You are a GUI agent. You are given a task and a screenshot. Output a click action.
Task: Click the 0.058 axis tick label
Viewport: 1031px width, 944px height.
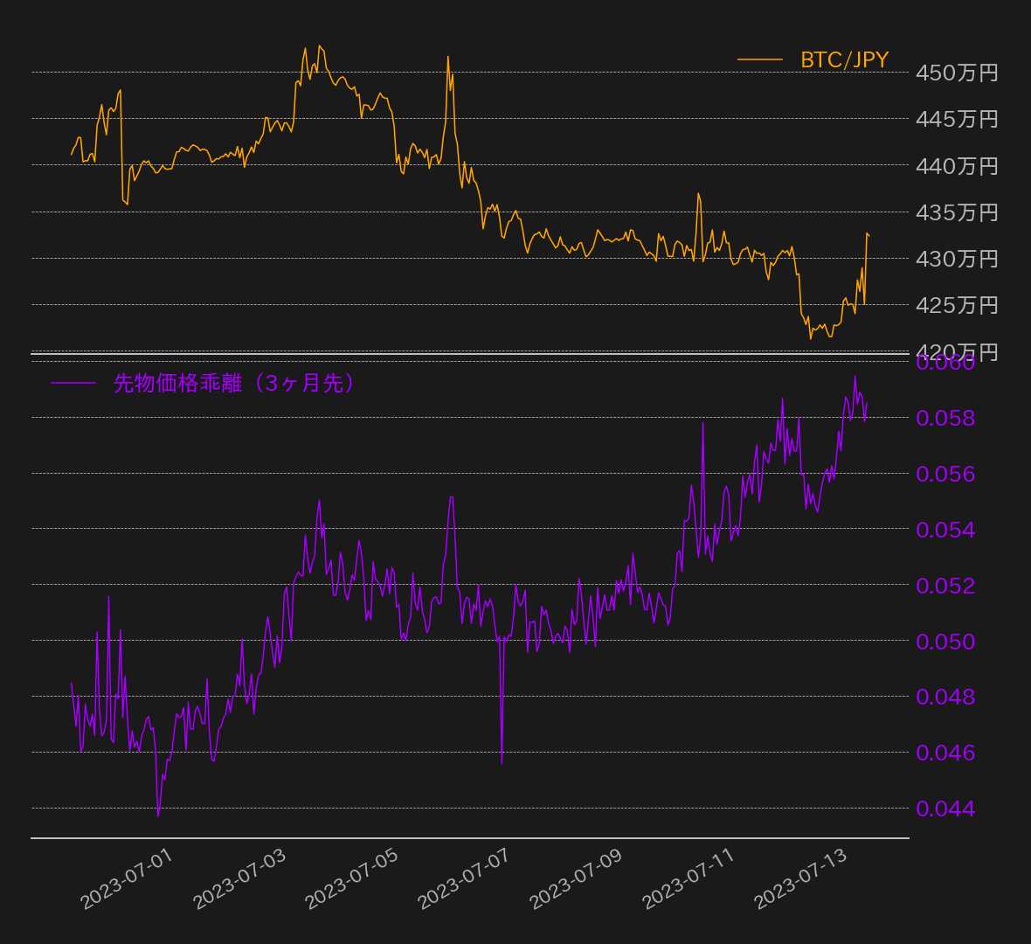(945, 418)
